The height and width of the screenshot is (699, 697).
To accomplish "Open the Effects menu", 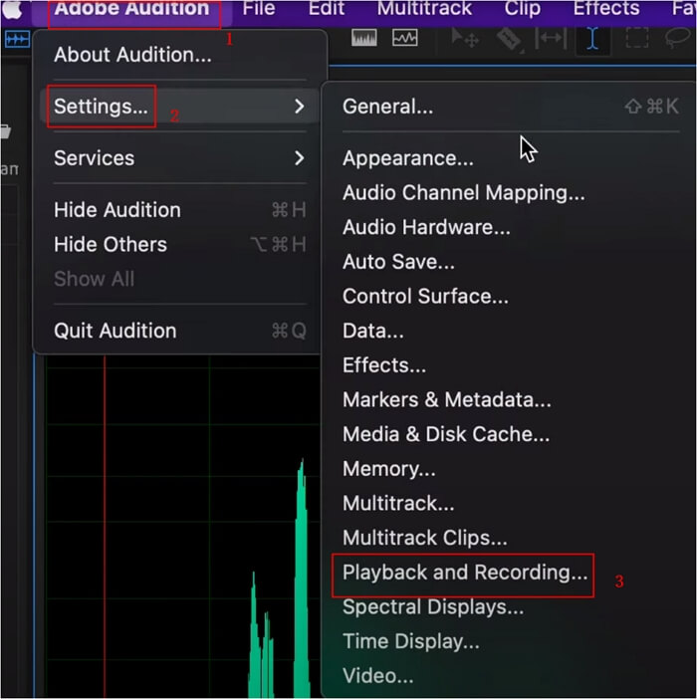I will [606, 9].
